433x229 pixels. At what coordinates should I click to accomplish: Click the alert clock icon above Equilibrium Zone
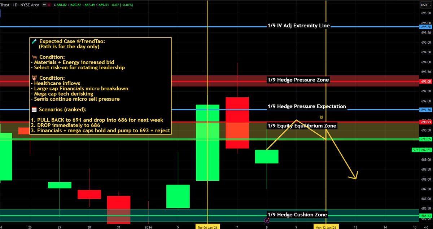[x=321, y=117]
